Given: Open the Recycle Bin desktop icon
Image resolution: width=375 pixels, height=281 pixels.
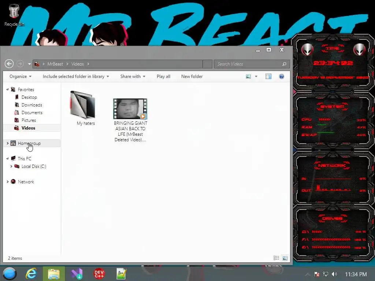Looking at the screenshot, I should coord(14,15).
